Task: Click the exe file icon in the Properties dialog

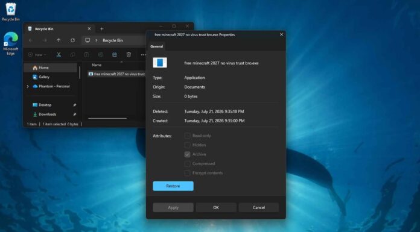Action: [160, 63]
